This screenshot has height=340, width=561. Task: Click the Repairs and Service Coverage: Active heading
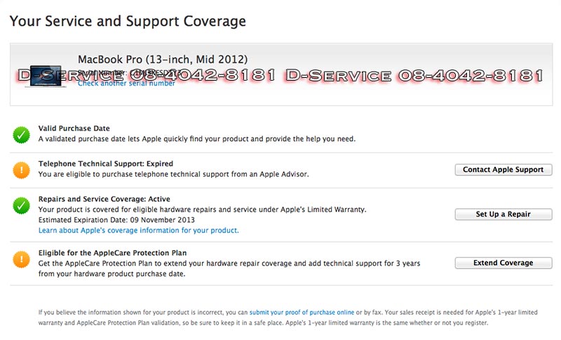[104, 199]
